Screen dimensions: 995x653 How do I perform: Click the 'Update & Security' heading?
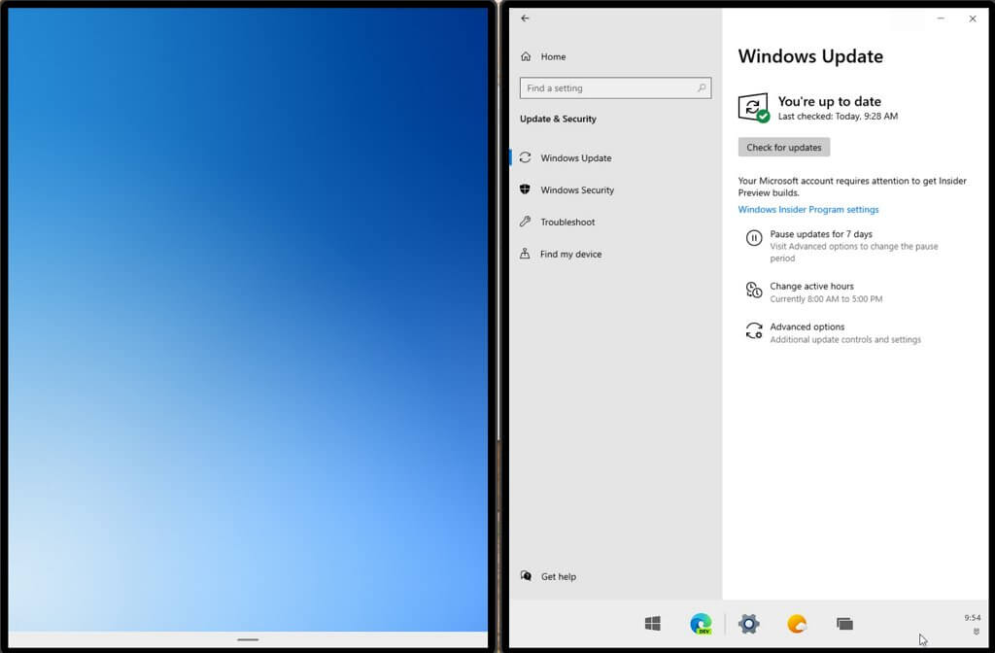558,119
